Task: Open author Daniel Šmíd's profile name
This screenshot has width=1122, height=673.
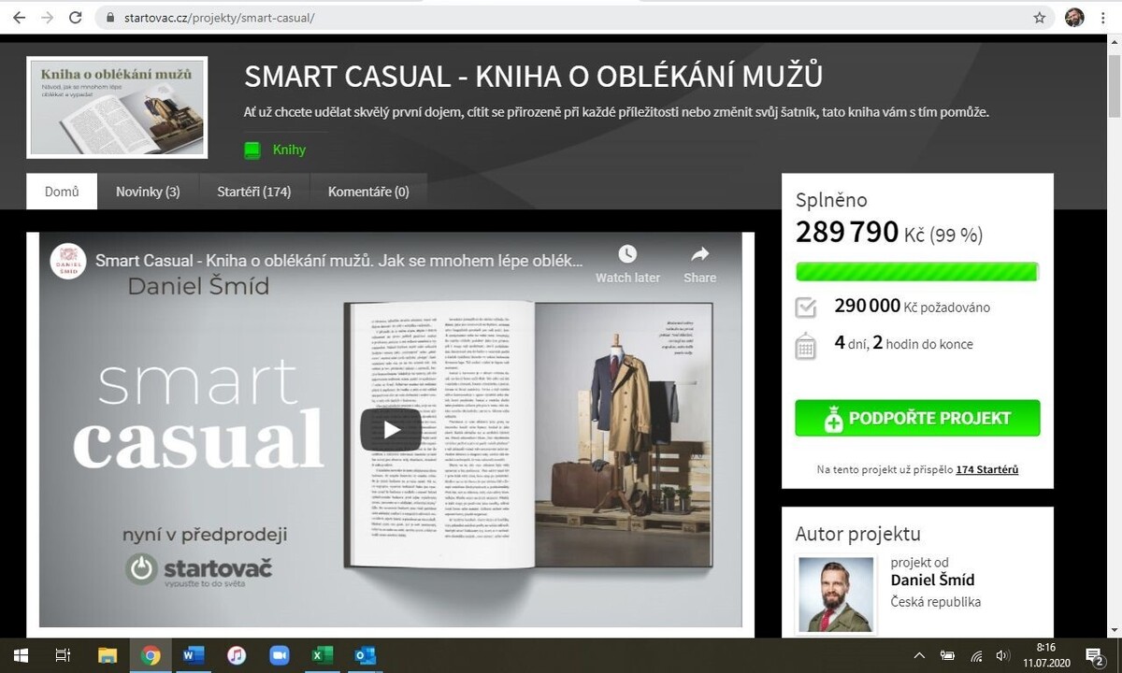Action: point(932,580)
